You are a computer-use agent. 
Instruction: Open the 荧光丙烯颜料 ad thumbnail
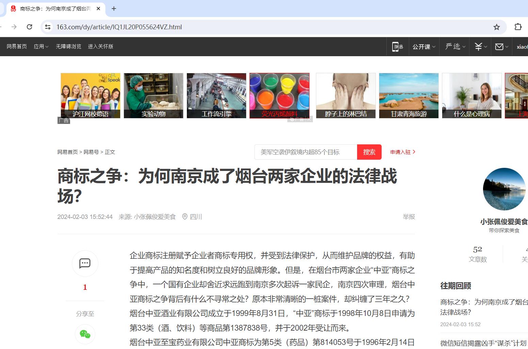coord(279,96)
